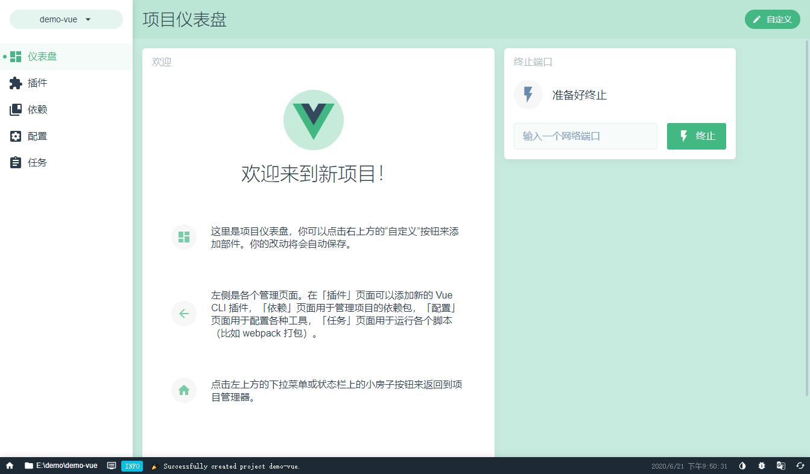Click the 准备好终止 status text
810x474 pixels.
(580, 95)
